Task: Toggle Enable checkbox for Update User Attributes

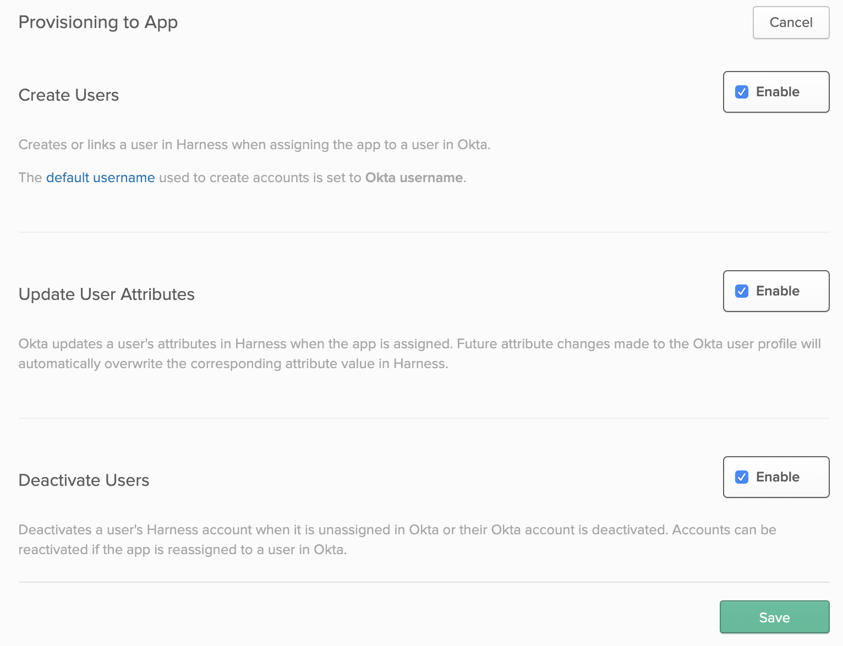Action: click(742, 291)
